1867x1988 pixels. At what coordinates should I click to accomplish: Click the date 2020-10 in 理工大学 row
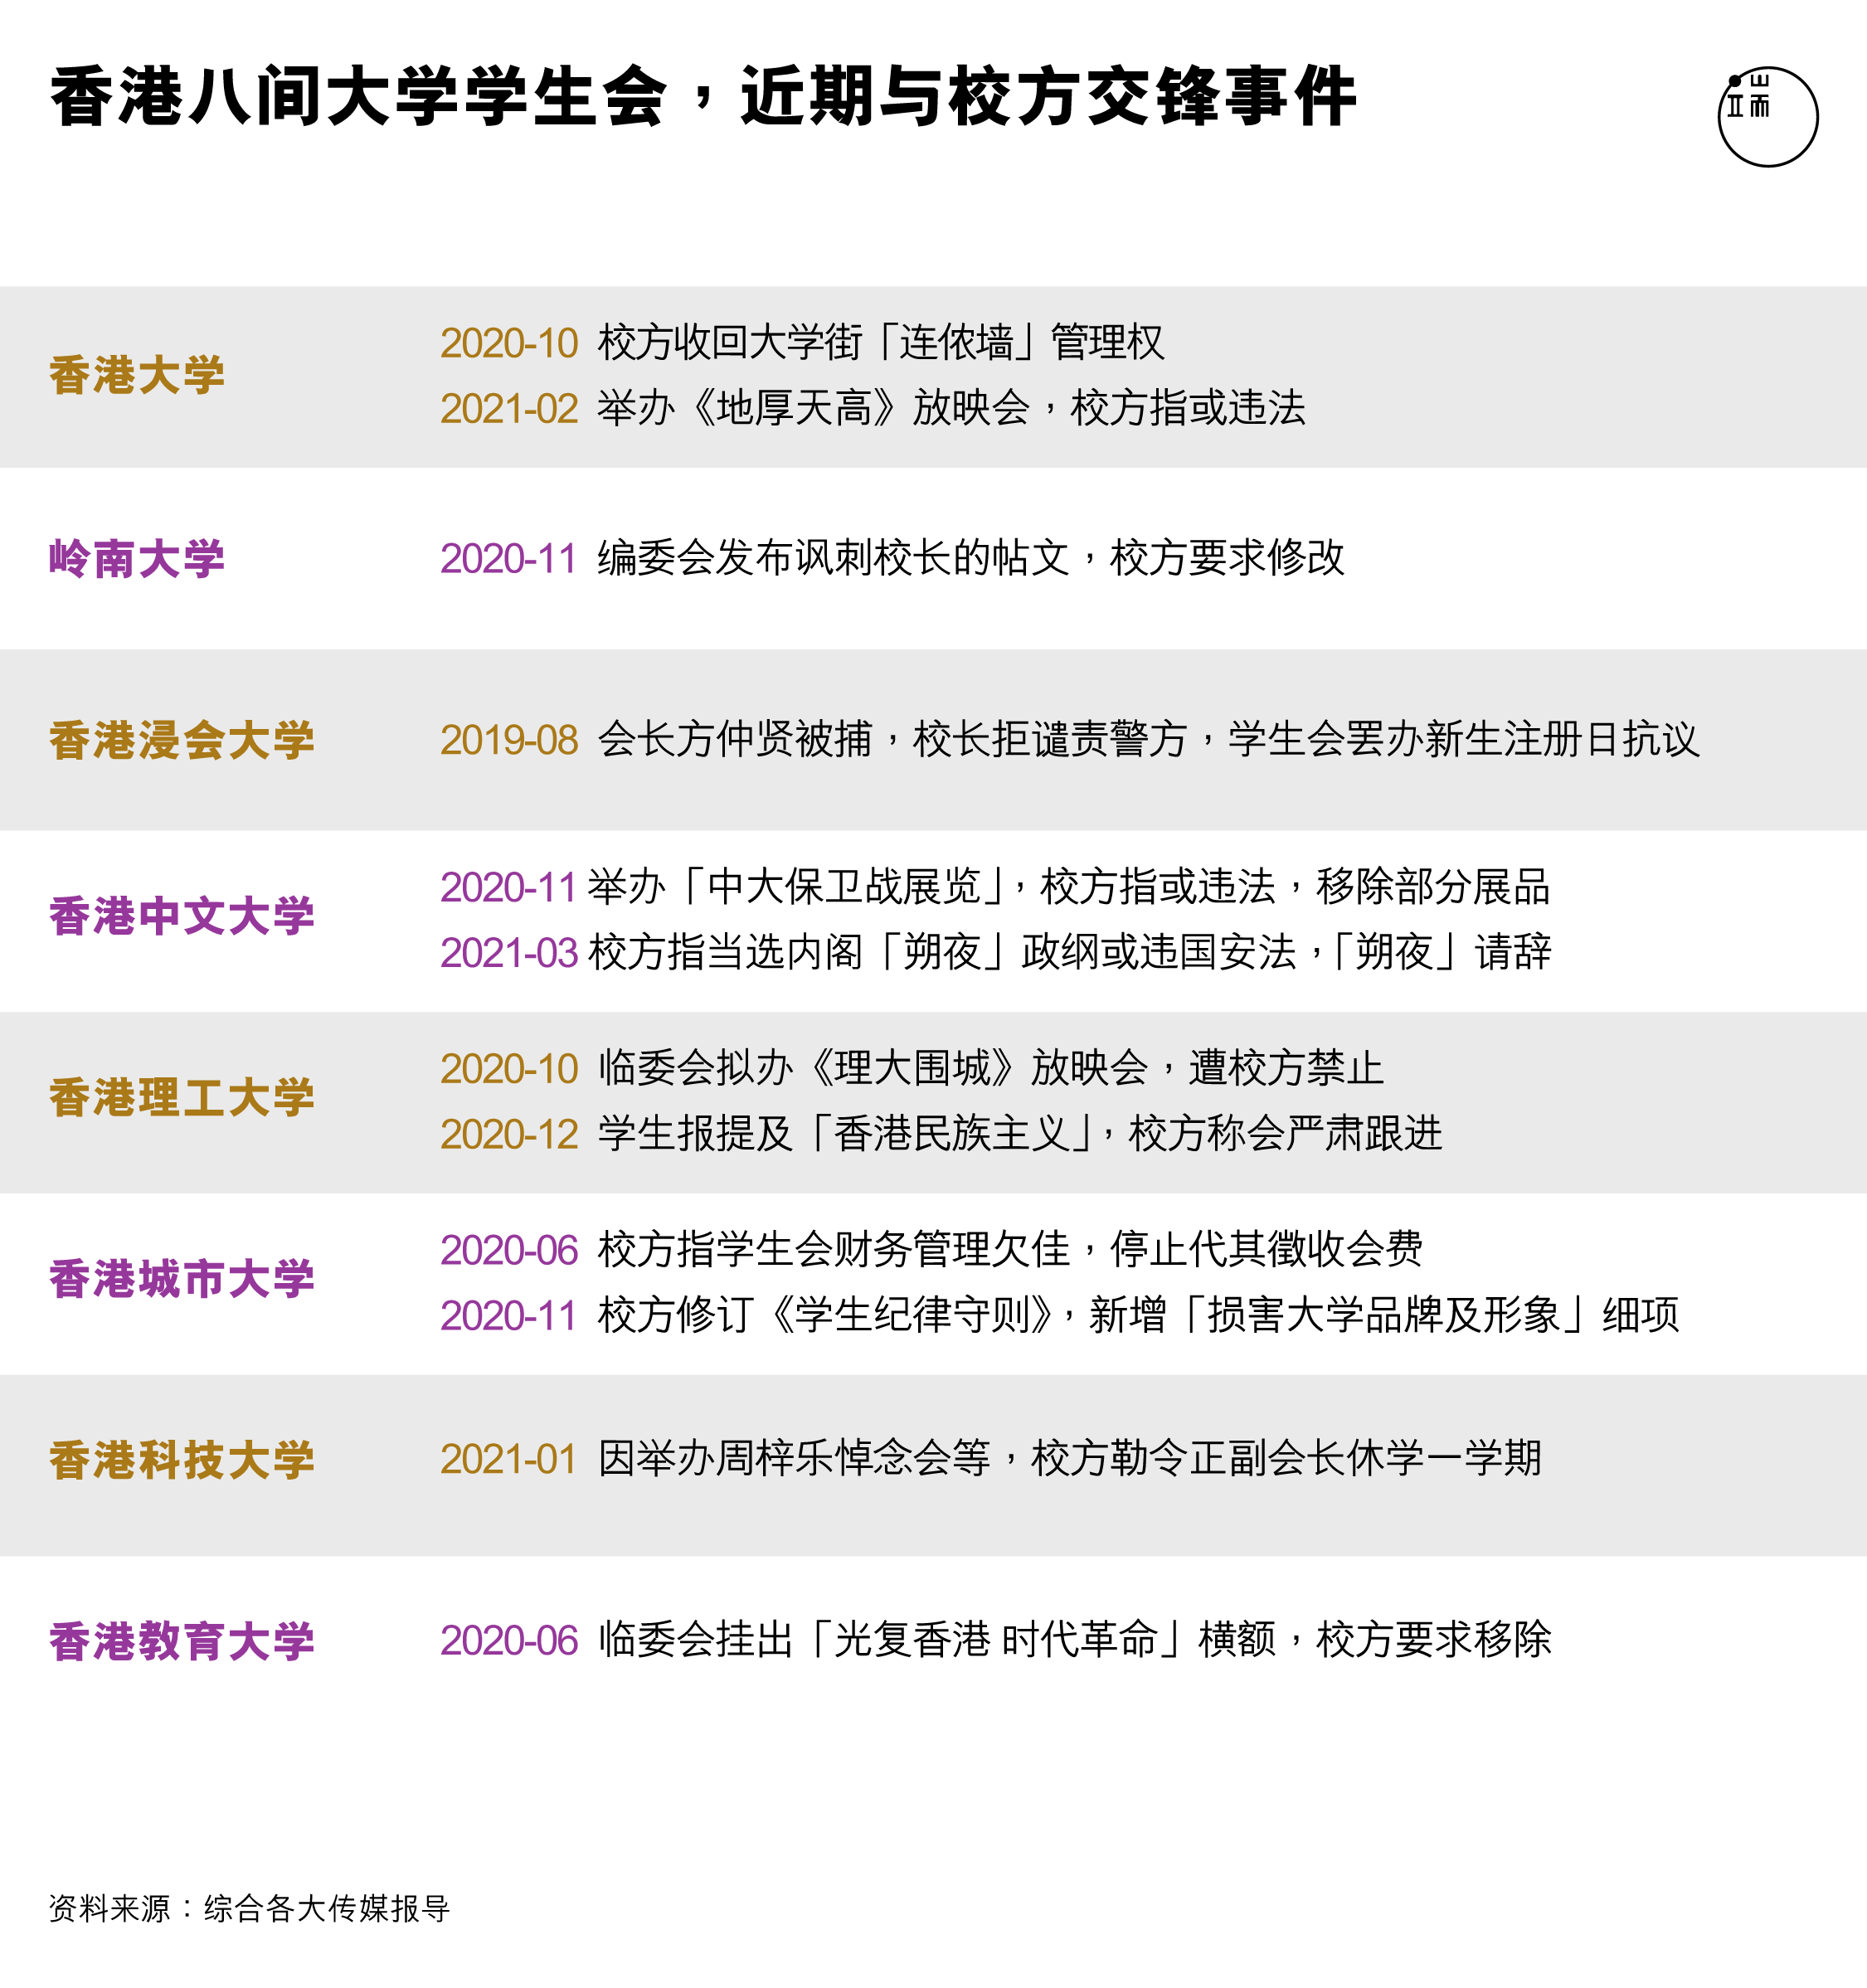[x=509, y=1070]
